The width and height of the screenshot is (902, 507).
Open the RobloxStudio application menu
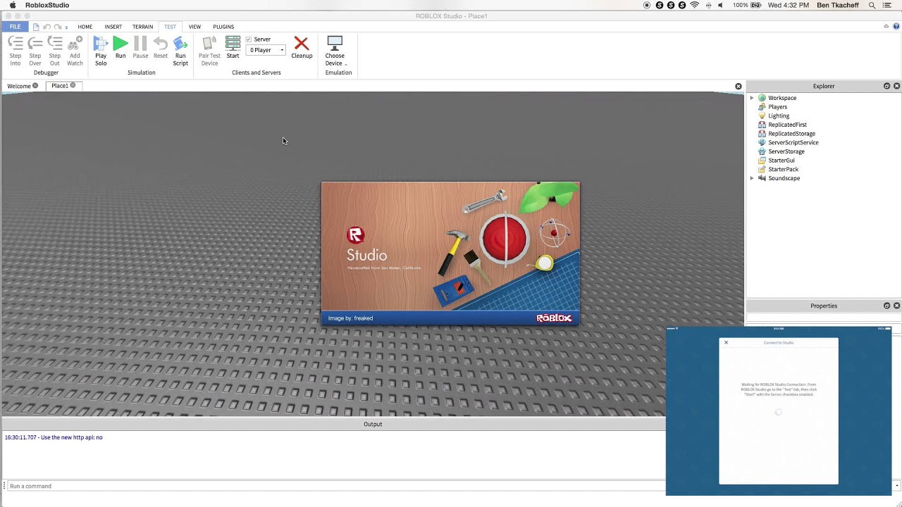coord(47,5)
